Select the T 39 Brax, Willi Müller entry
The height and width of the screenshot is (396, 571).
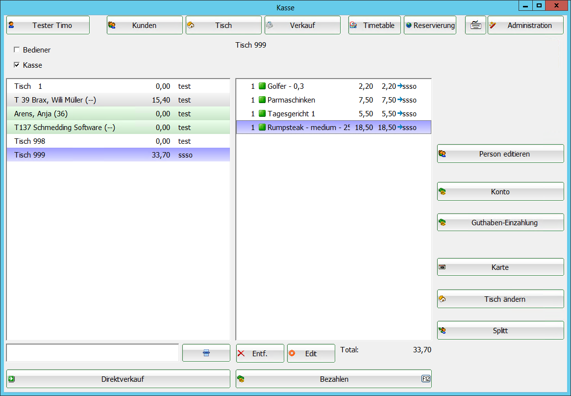click(x=118, y=100)
